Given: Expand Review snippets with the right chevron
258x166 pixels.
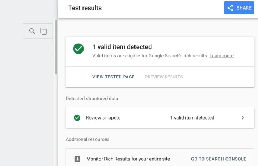Looking at the screenshot, I should (243, 118).
